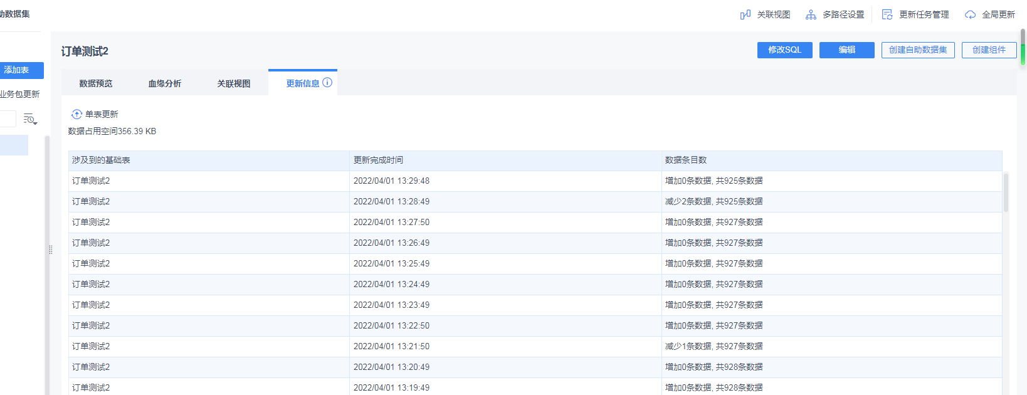Open the 关联视图 tab under 订单测试2
Image resolution: width=1027 pixels, height=395 pixels.
[234, 83]
